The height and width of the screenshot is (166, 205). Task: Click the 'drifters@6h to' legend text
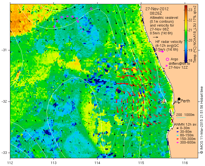(x=179, y=64)
